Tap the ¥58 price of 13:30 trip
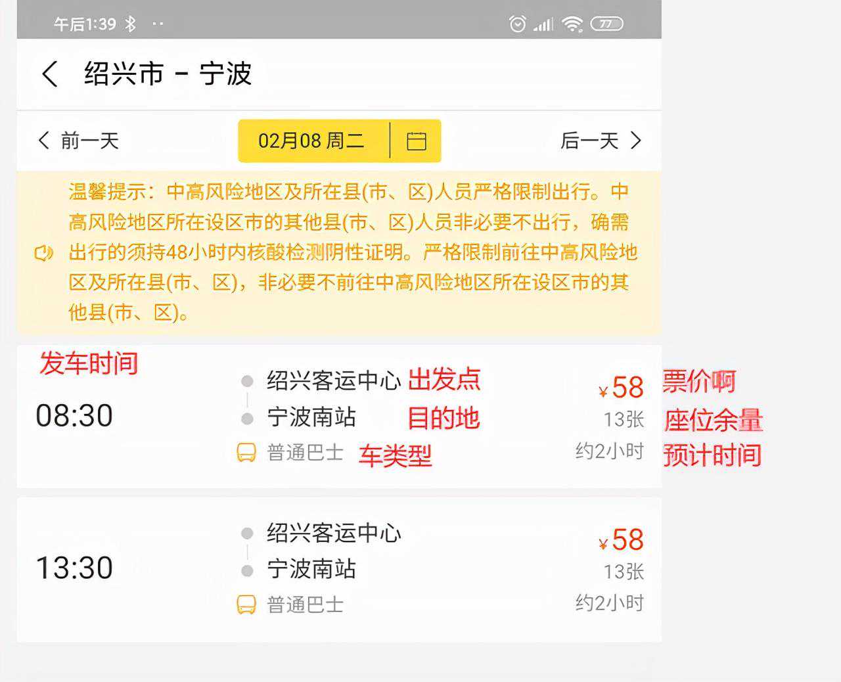Viewport: 841px width, 682px height. [621, 540]
